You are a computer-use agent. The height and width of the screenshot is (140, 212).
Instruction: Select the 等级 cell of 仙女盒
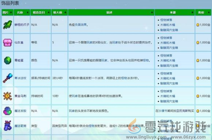pos(34,42)
